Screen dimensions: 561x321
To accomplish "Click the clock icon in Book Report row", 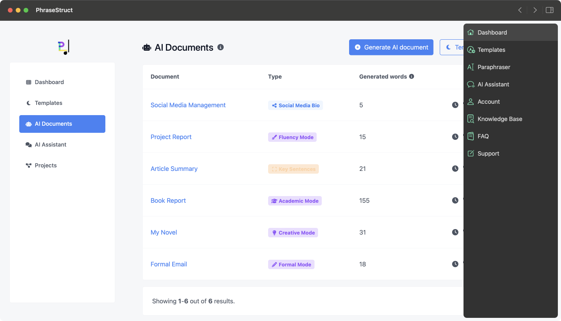I will point(455,200).
